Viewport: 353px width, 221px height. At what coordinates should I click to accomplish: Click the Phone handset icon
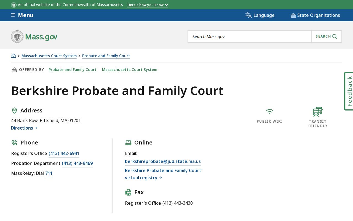[x=14, y=143]
